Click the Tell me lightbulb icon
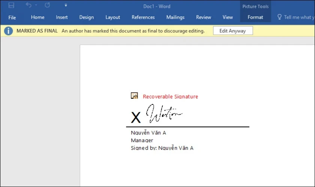 [x=279, y=17]
